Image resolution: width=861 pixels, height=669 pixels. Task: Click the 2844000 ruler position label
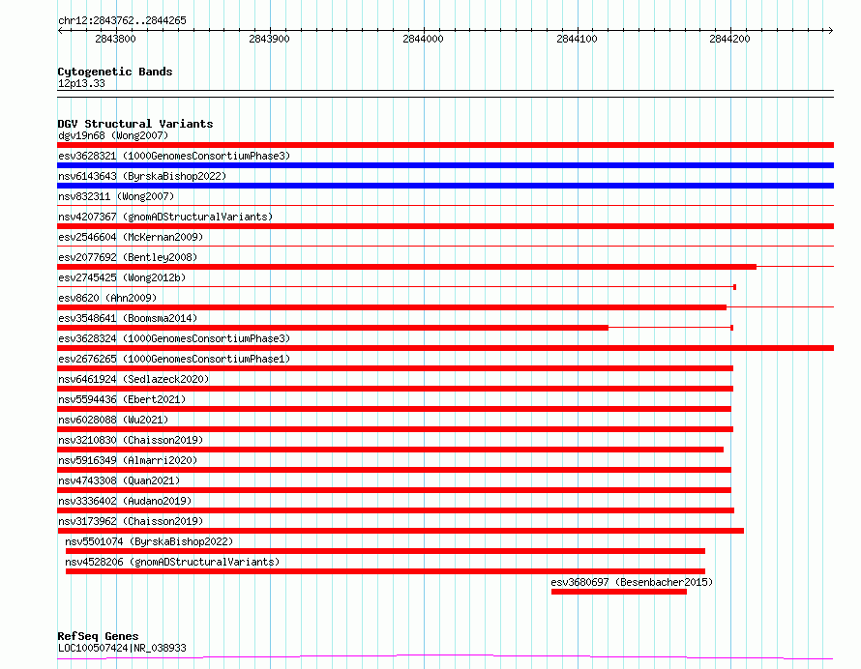(x=423, y=39)
